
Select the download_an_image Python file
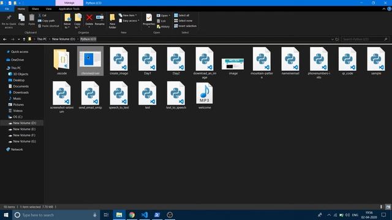pyautogui.click(x=205, y=64)
